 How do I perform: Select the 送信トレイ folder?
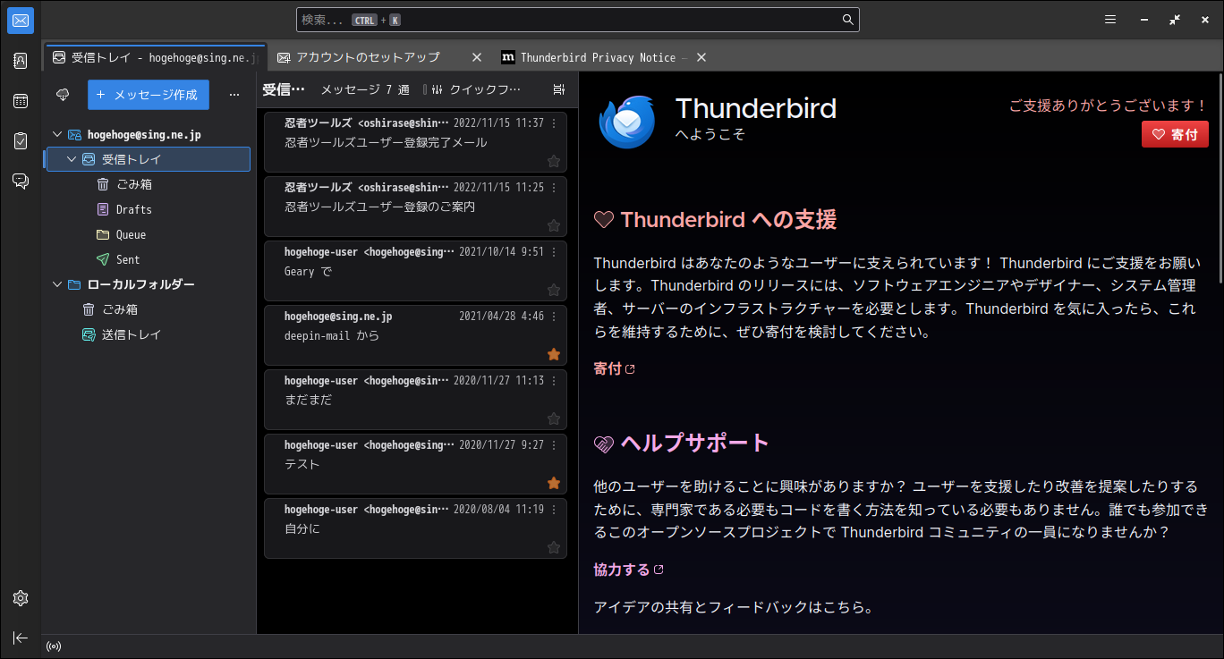click(148, 334)
